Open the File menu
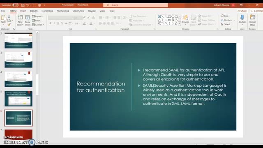This screenshot has height=148, width=263. 3,11
